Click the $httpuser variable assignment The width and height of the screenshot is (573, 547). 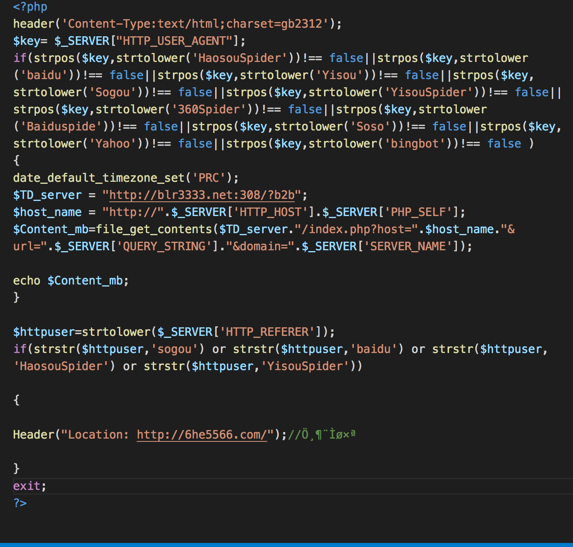tap(44, 332)
